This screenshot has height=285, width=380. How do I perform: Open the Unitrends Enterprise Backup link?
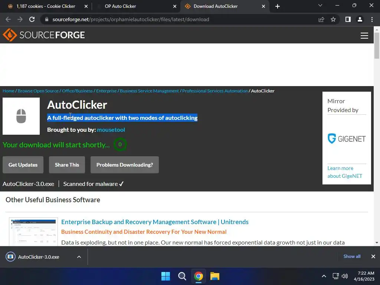[155, 222]
